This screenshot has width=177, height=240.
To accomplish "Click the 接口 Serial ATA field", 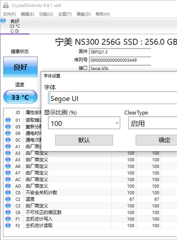I will pyautogui.click(x=120, y=68).
